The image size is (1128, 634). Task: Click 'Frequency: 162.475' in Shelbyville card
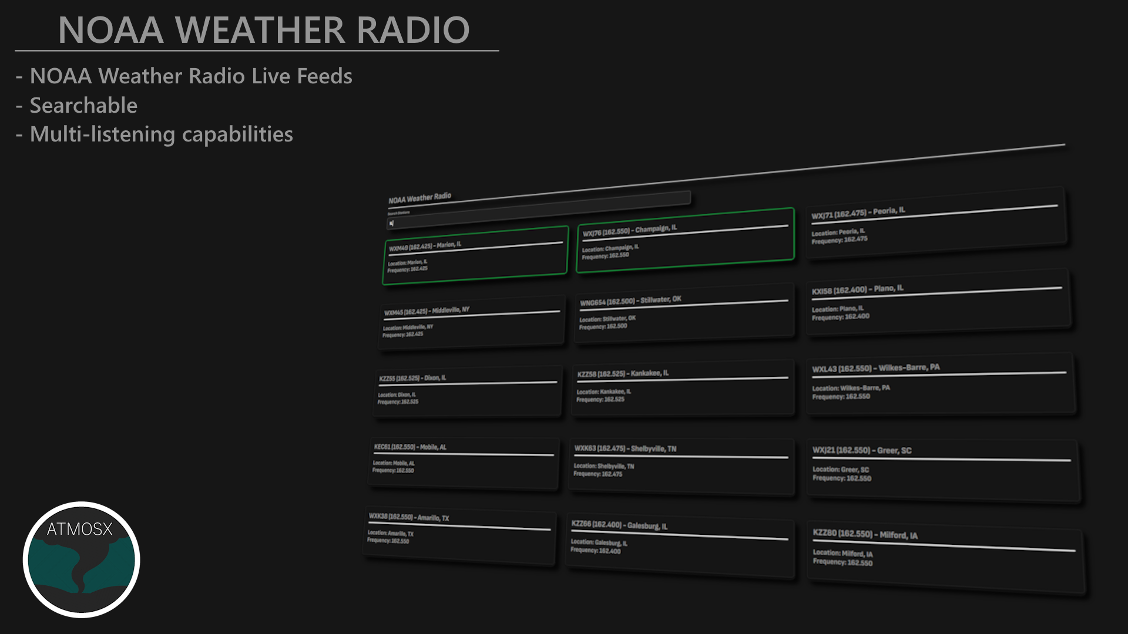coord(597,474)
